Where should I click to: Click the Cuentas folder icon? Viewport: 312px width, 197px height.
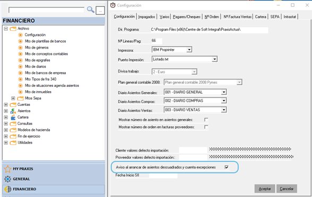pyautogui.click(x=13, y=105)
